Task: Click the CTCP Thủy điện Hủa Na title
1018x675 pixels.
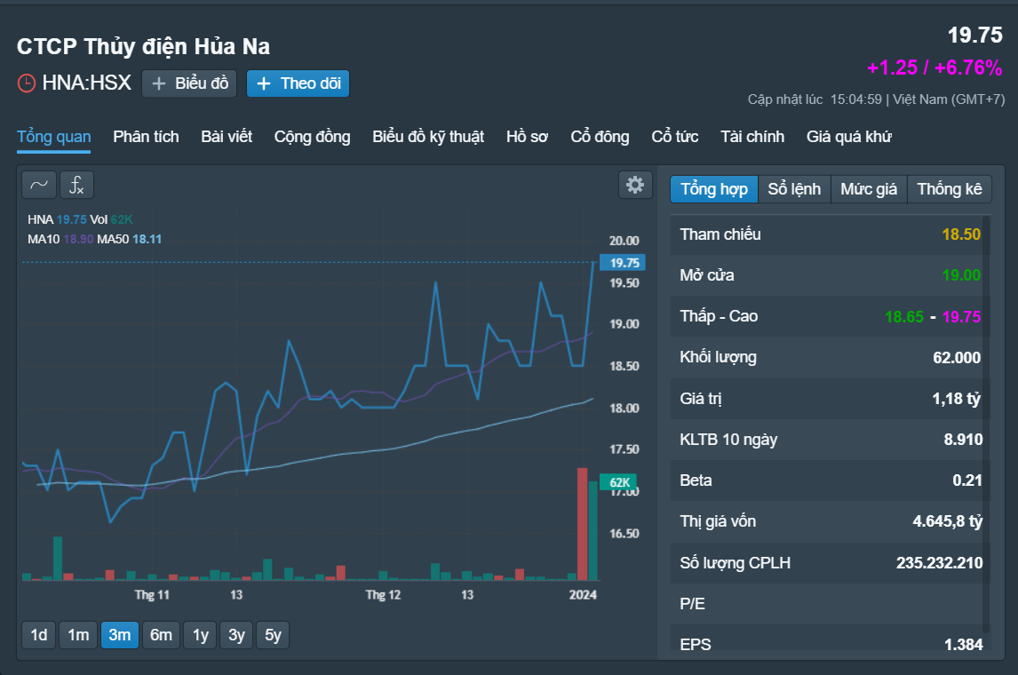Action: click(143, 46)
